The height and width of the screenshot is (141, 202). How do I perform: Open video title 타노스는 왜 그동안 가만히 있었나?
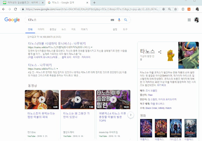(x=76, y=115)
